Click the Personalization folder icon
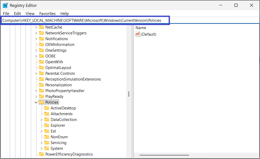260x159 pixels. click(x=41, y=85)
